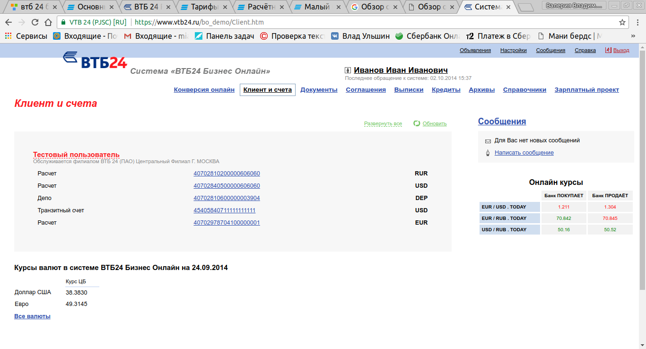Click the red exit icon near Выход

coord(608,50)
